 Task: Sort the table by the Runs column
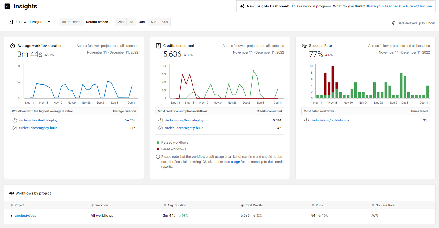pos(317,205)
